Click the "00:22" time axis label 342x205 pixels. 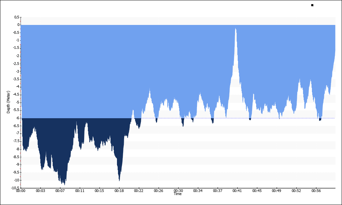click(139, 191)
